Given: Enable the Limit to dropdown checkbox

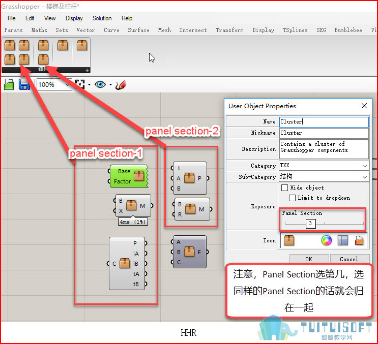Looking at the screenshot, I should [292, 198].
